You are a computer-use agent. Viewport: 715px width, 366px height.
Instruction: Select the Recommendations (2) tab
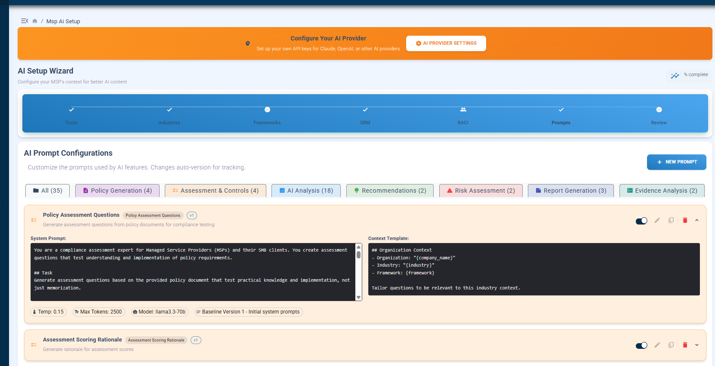tap(390, 191)
